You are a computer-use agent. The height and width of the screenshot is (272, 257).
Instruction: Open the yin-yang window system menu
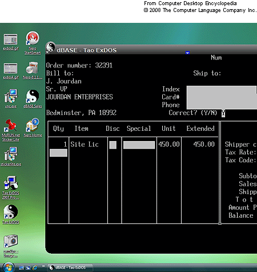pos(50,47)
